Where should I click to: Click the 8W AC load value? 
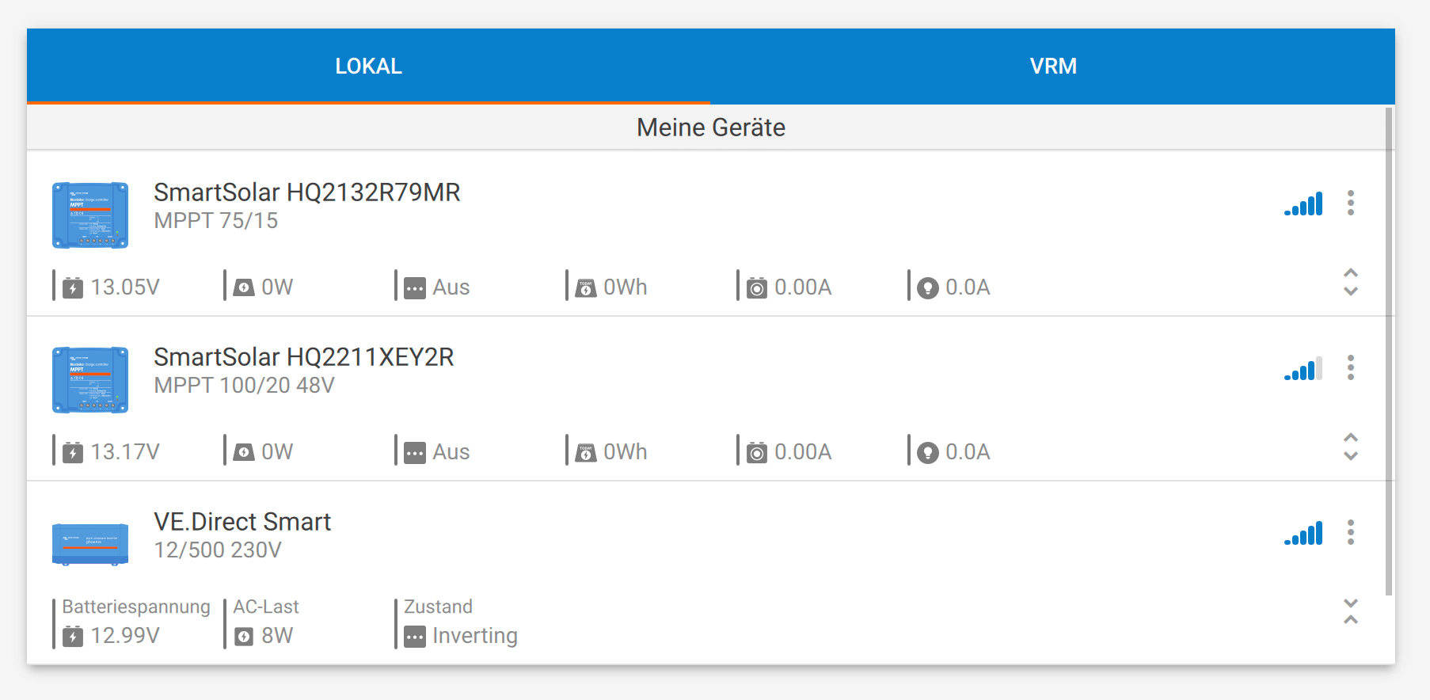pos(277,635)
